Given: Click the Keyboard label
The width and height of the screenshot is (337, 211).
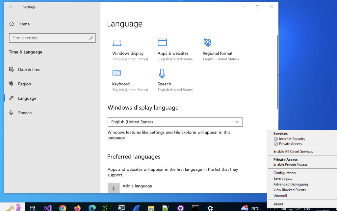Looking at the screenshot, I should tap(121, 84).
